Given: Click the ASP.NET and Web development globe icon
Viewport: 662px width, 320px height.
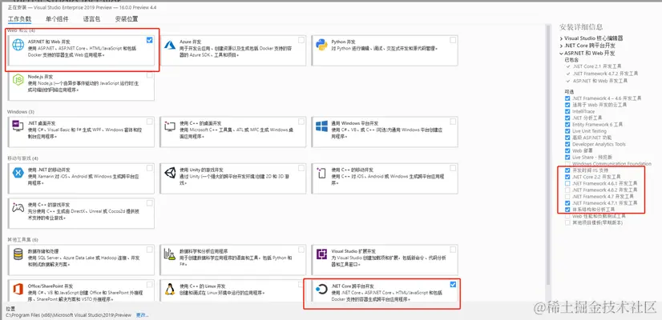Looking at the screenshot, I should (x=18, y=44).
